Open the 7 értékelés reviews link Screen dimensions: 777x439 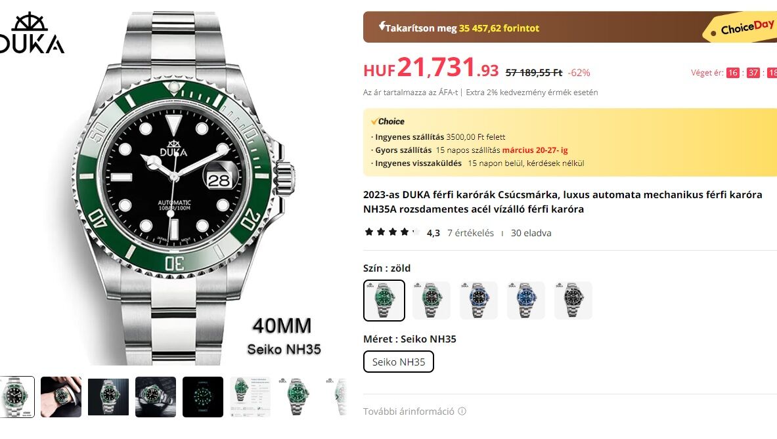[x=470, y=233]
